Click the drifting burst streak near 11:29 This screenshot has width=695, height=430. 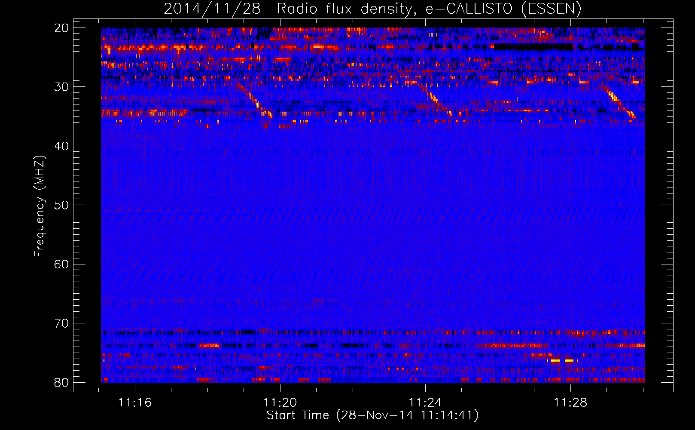[619, 102]
